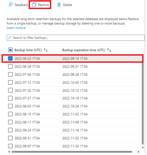Sort by Backup time arrows icon
This screenshot has width=147, height=155.
pos(46,50)
